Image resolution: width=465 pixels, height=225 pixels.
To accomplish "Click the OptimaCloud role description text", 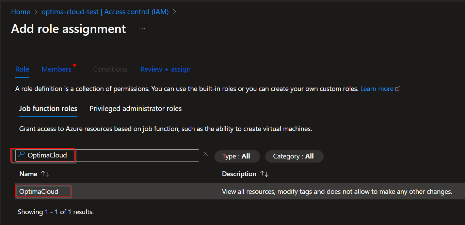I will click(x=337, y=191).
